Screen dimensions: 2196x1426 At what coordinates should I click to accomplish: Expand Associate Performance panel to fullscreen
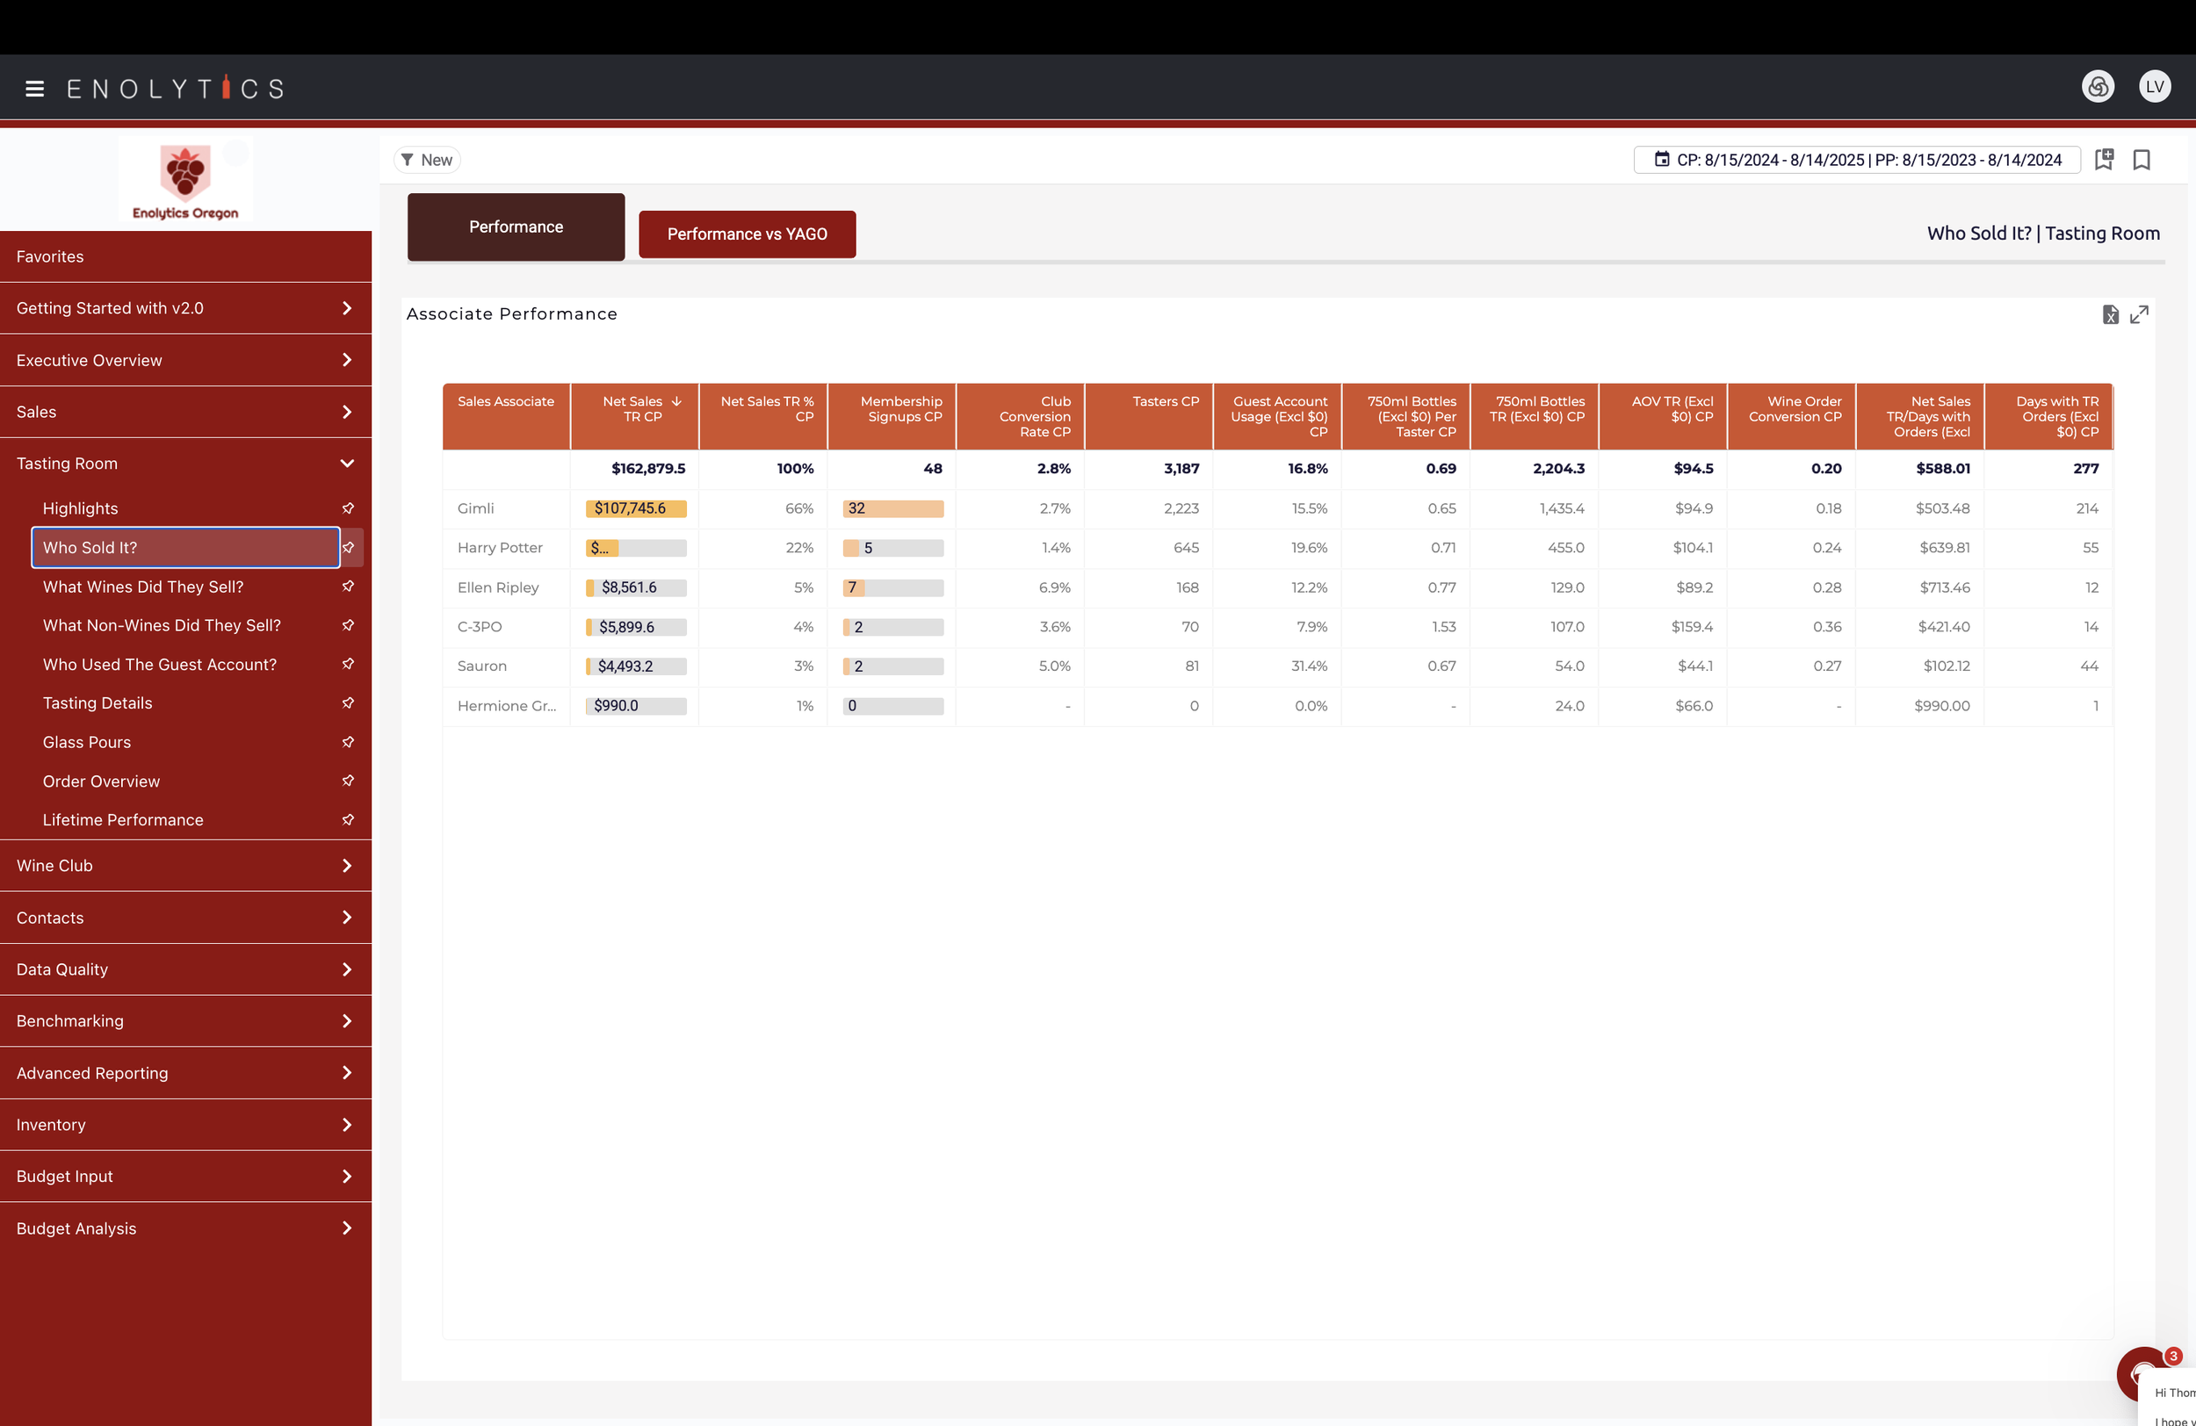pos(2140,314)
